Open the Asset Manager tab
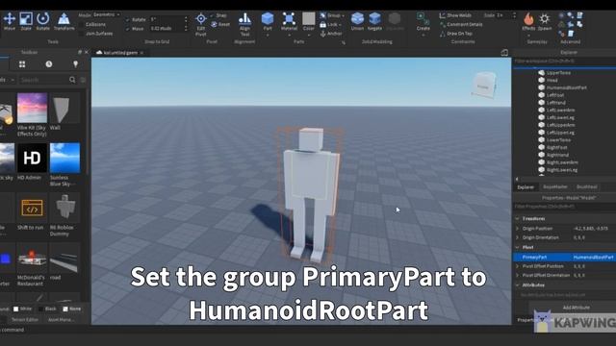616x346 pixels. [62, 320]
